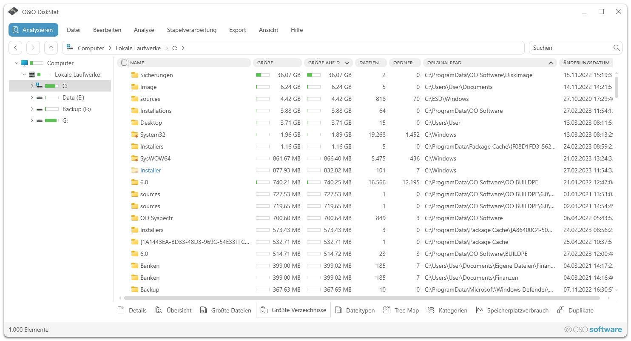The image size is (631, 341).
Task: Switch to the Dateitypen tab
Action: coord(355,310)
